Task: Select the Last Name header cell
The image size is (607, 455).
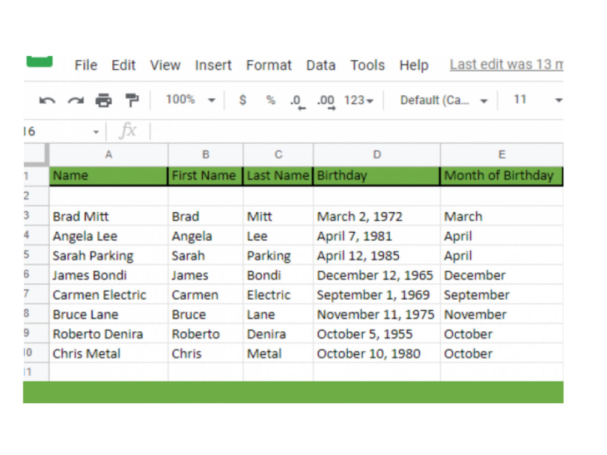Action: pos(279,176)
